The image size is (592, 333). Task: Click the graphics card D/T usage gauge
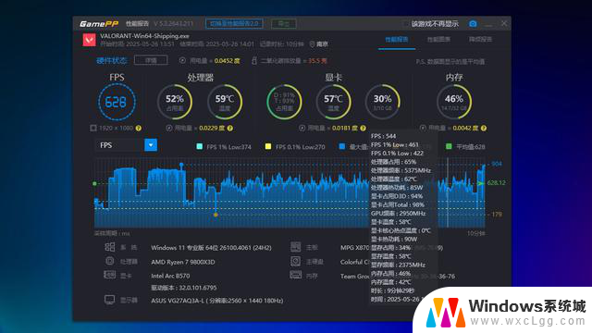pos(284,102)
